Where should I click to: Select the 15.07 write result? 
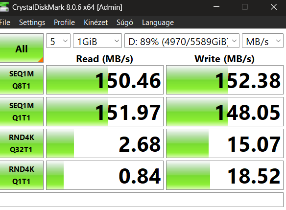click(225, 143)
